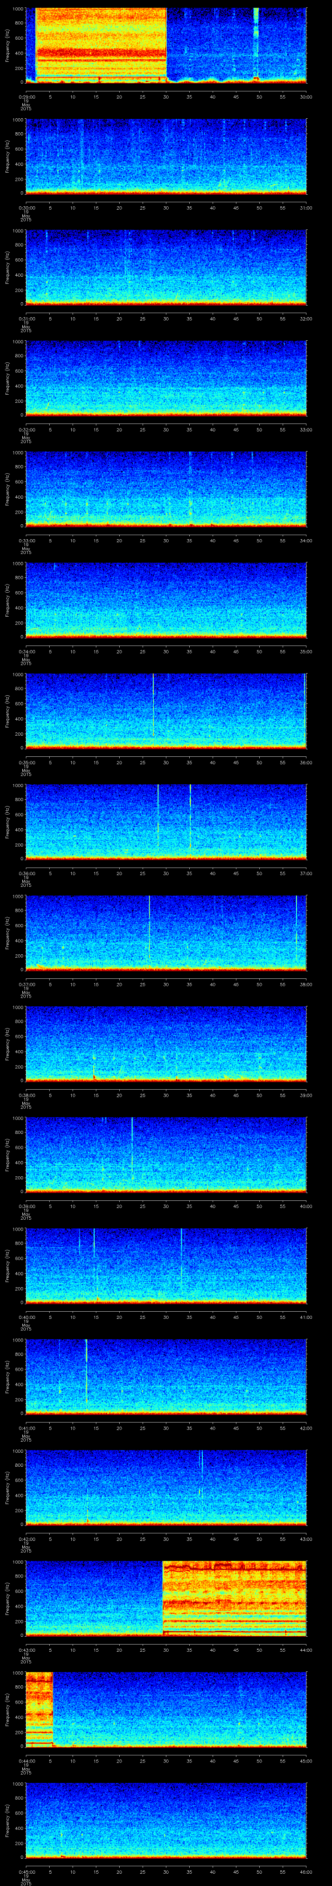Click the '35:00' end time label

point(306,652)
